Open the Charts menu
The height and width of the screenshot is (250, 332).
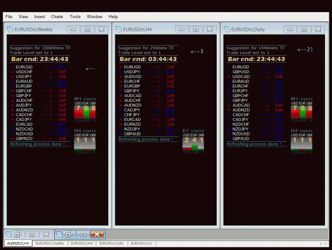(57, 16)
